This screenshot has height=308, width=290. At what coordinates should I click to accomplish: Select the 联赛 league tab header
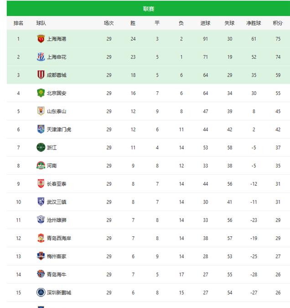point(149,9)
